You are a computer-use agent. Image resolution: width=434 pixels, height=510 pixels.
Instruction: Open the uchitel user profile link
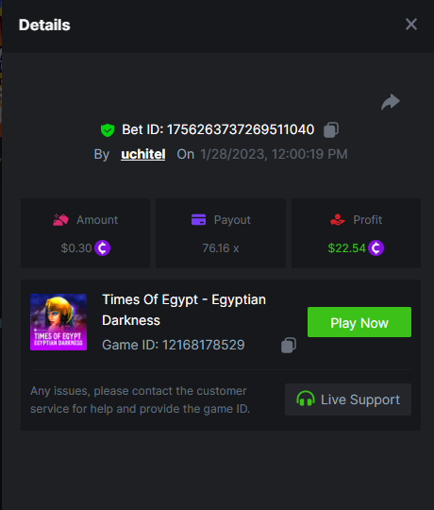click(142, 154)
